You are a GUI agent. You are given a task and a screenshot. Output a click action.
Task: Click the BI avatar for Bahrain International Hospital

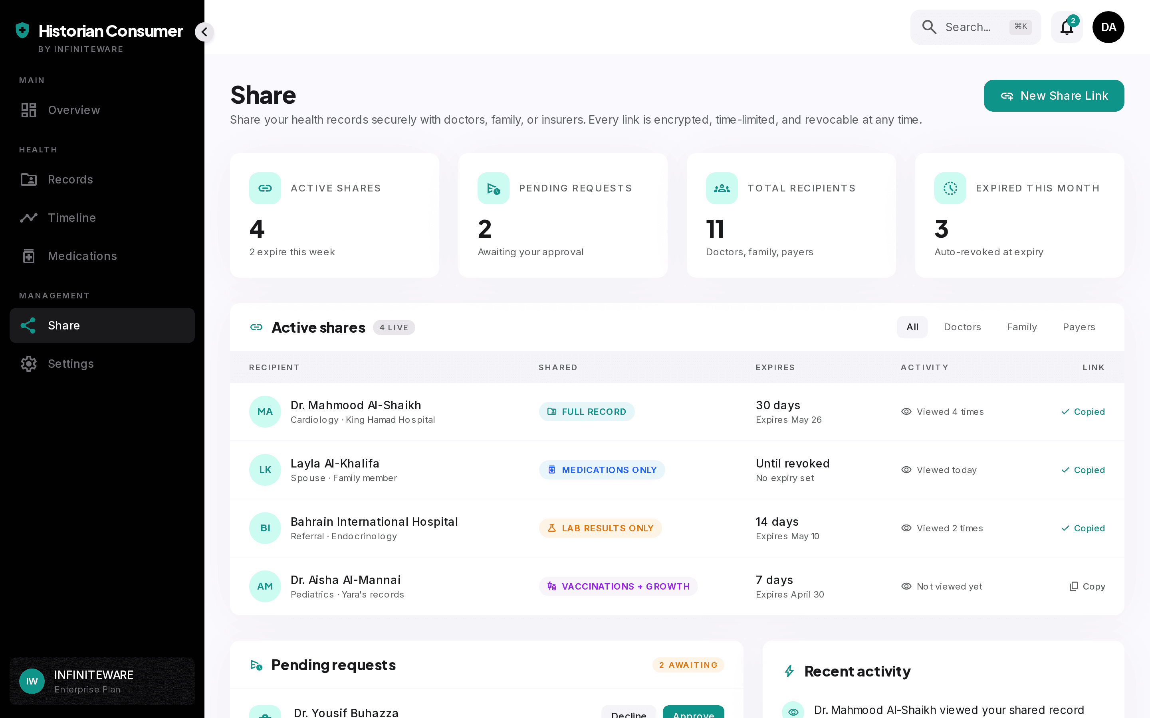point(265,528)
